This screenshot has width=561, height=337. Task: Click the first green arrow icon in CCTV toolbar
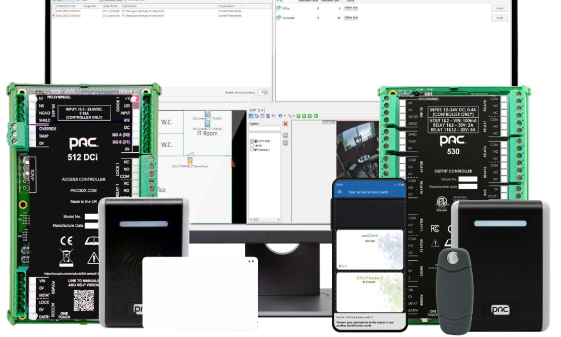tap(298, 116)
